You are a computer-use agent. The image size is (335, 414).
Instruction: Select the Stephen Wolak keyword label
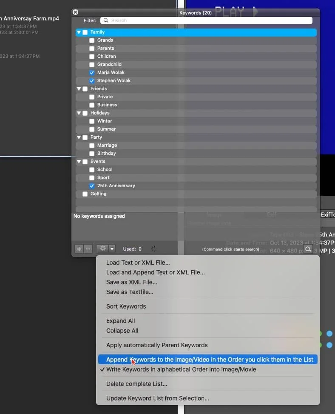[114, 80]
